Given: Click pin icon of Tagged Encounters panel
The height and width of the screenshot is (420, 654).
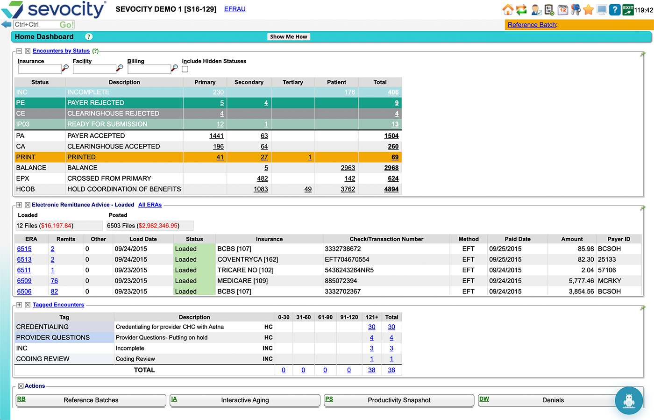Looking at the screenshot, I should click(642, 308).
